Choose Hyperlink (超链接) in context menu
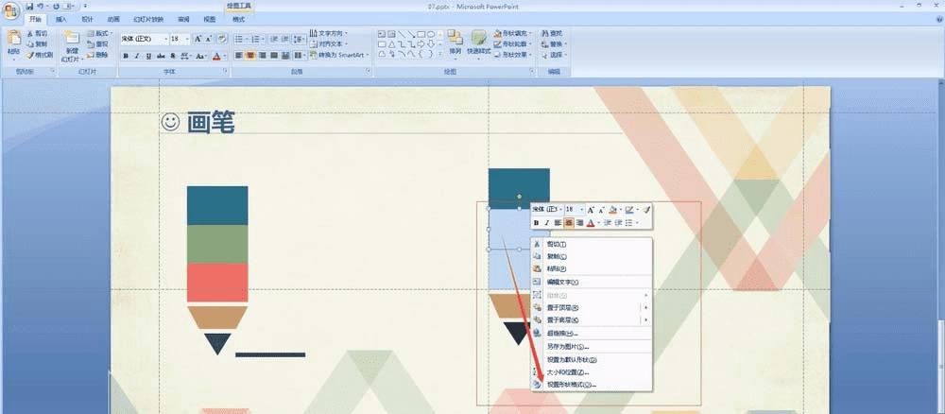945x414 pixels. click(x=592, y=334)
